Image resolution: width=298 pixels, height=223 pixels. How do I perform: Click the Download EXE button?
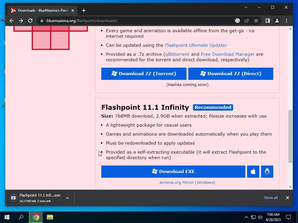[173, 171]
